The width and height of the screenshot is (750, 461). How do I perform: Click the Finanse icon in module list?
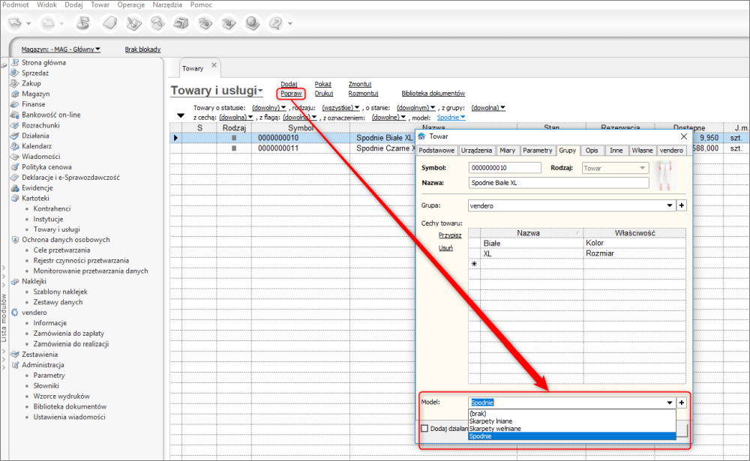15,104
